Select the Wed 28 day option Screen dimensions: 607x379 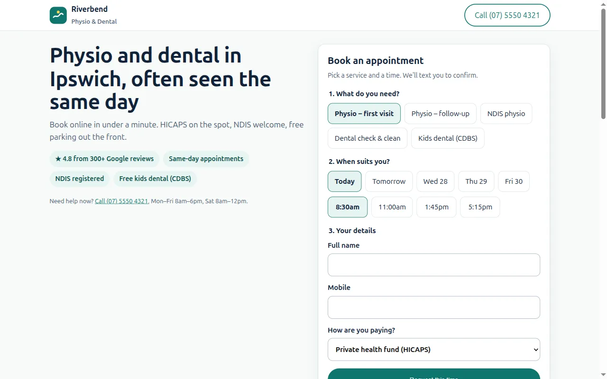435,181
